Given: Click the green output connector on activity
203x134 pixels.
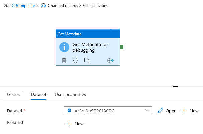Looking at the screenshot, I should 122,47.
